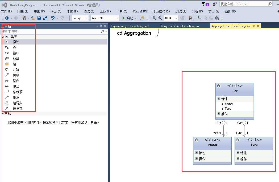Switch to Composition.classdiagram tab
The height and width of the screenshot is (182, 279).
pos(180,26)
